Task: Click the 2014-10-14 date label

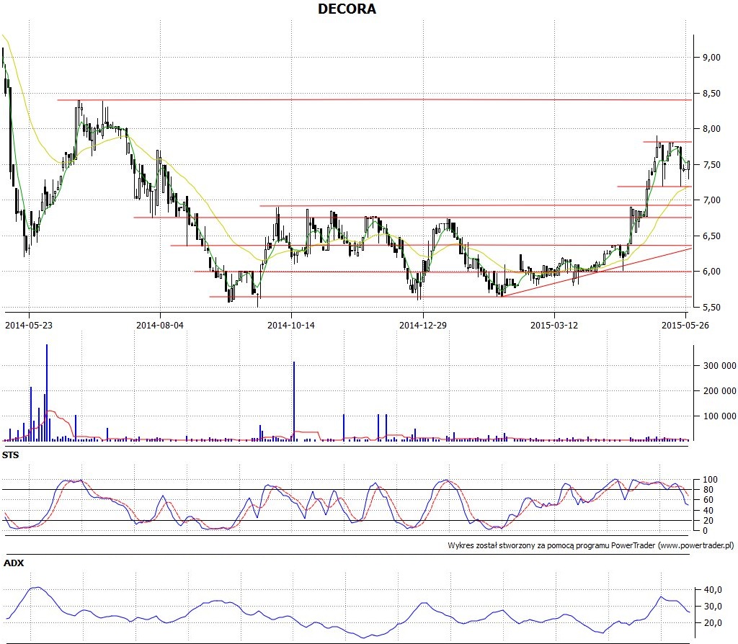Action: pyautogui.click(x=291, y=325)
